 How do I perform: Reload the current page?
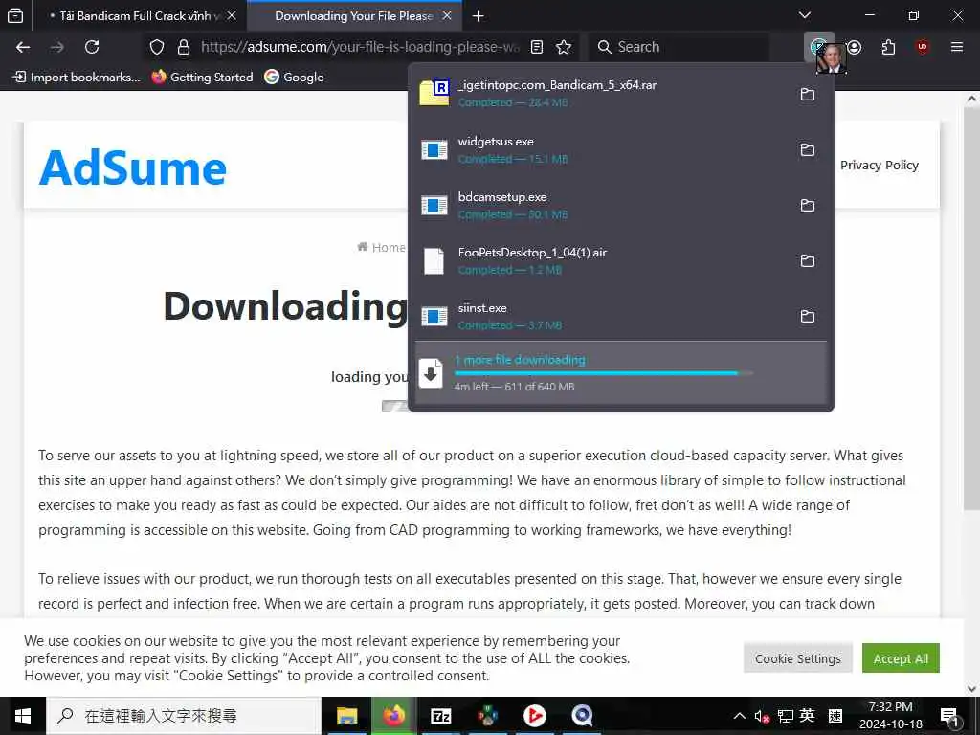(x=92, y=47)
